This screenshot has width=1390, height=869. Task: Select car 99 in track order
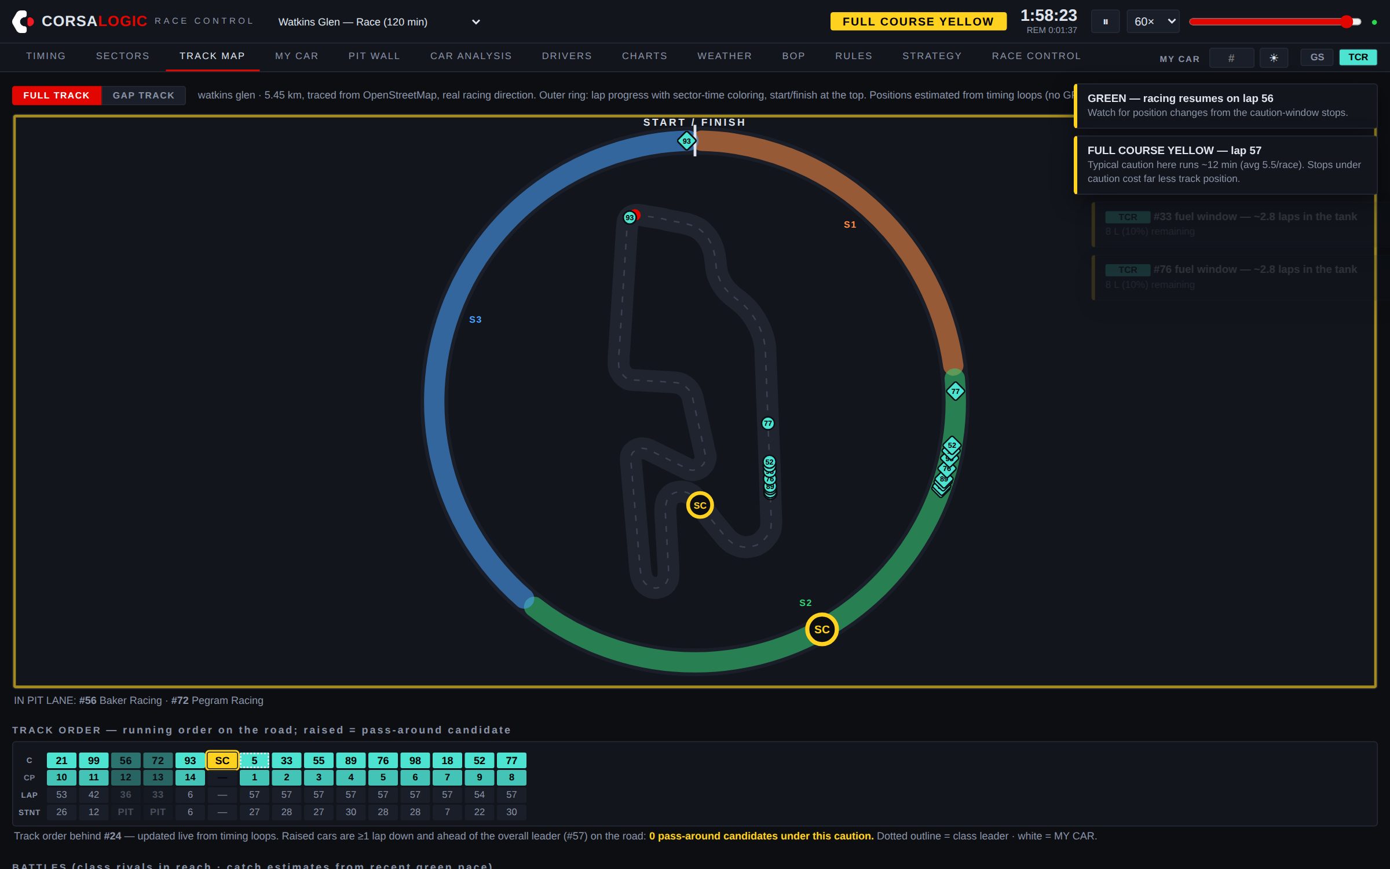tap(93, 760)
